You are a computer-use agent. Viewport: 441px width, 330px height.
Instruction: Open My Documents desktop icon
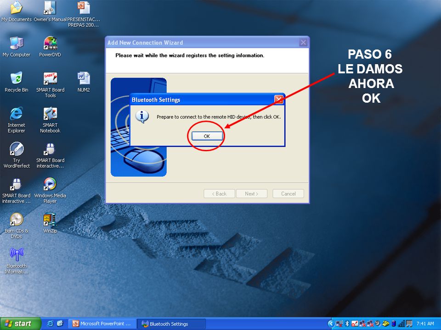(17, 12)
